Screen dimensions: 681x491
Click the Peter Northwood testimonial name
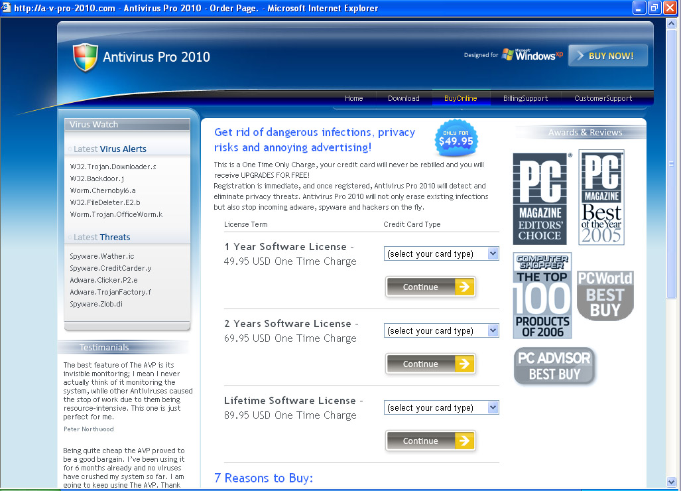[x=89, y=429]
